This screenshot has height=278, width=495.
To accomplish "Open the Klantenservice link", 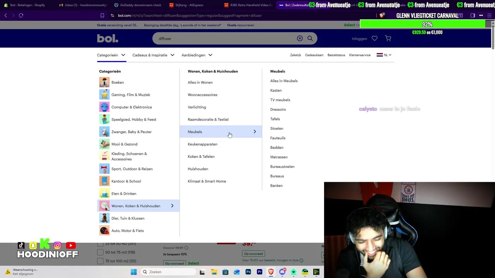I will [360, 55].
